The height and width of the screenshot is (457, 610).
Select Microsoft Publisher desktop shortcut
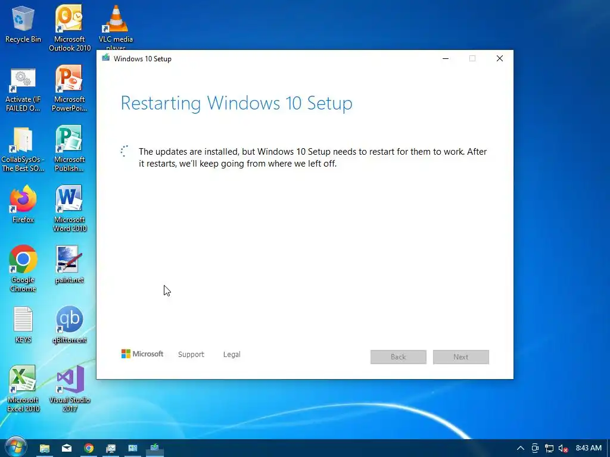tap(69, 148)
